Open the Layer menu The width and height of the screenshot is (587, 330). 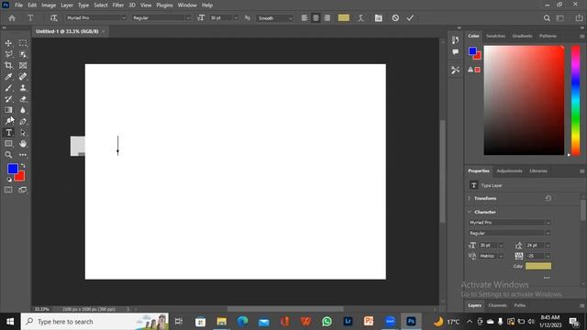67,5
